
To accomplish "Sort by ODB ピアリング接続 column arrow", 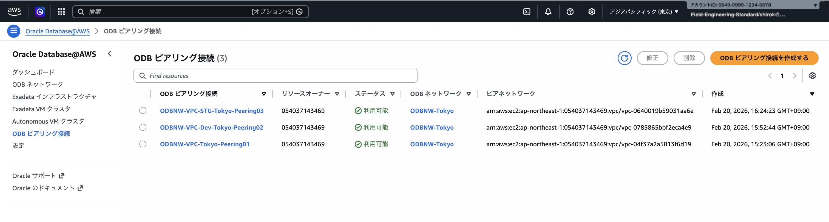I will [x=263, y=94].
